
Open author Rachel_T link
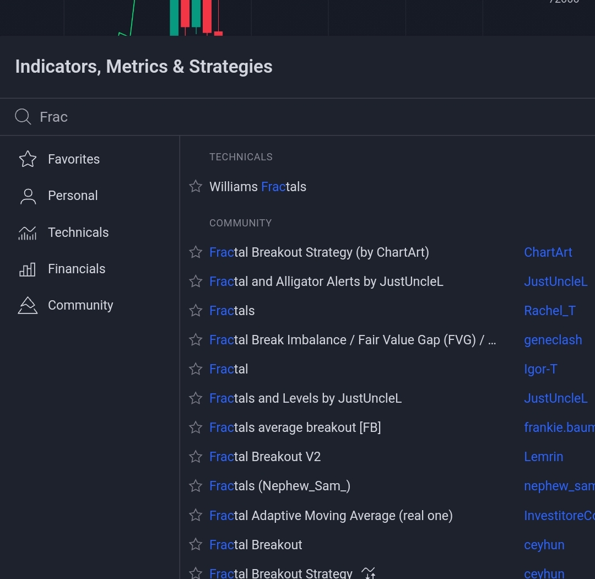[550, 311]
